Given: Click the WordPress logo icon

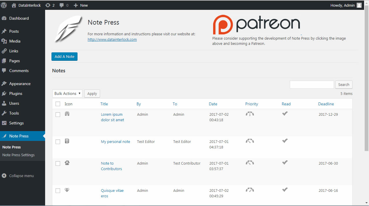Looking at the screenshot, I should 4,5.
